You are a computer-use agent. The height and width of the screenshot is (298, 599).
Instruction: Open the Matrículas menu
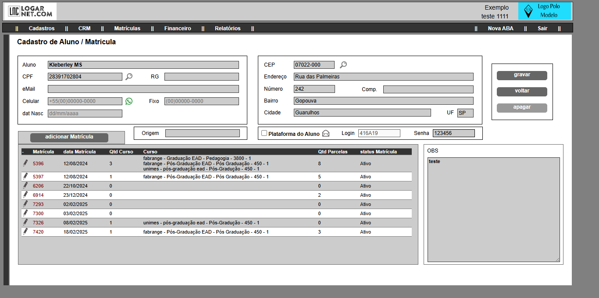coord(127,28)
